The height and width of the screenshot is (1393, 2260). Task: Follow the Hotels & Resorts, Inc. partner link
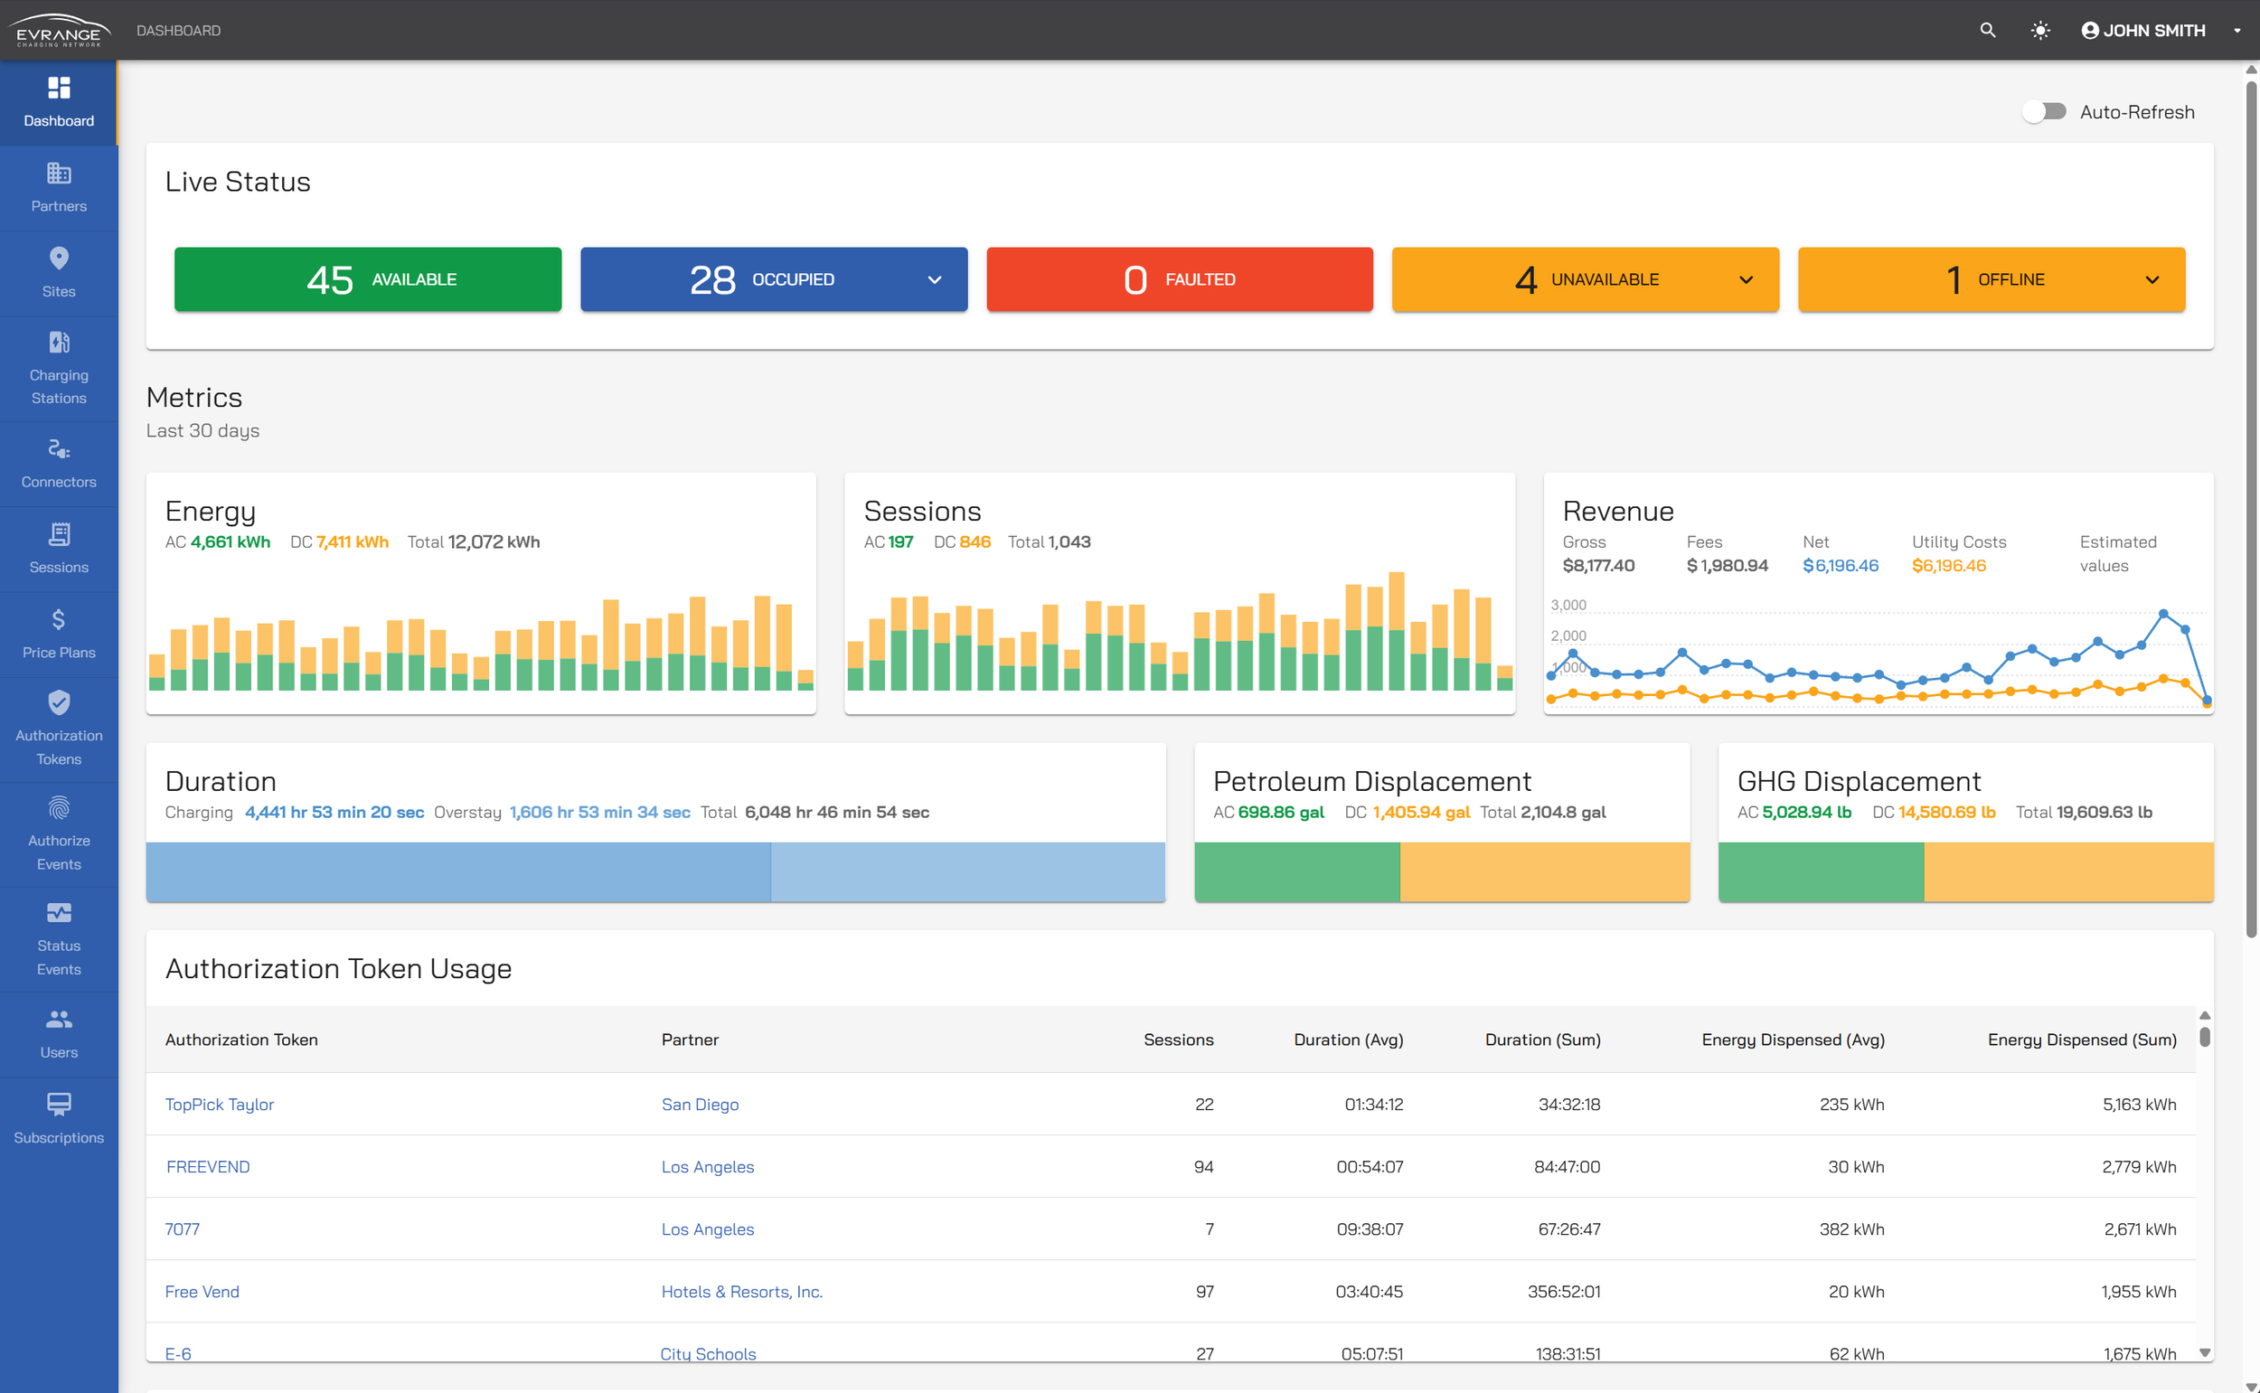(741, 1291)
